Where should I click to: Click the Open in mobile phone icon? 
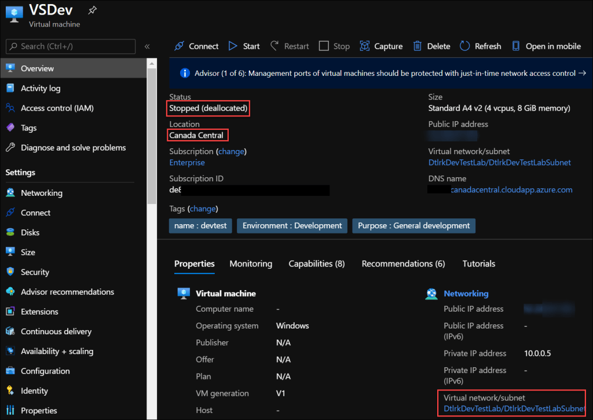point(515,46)
